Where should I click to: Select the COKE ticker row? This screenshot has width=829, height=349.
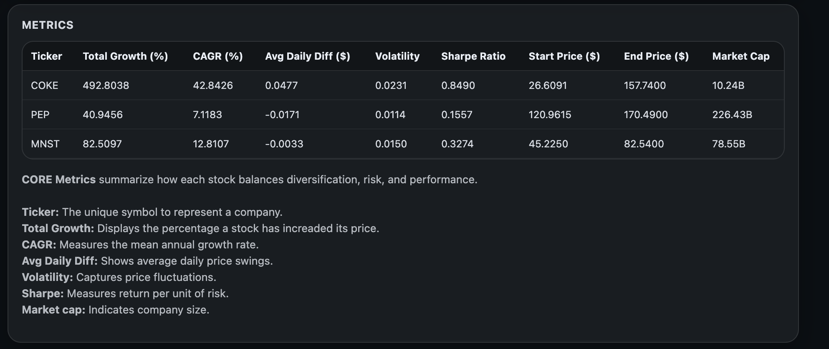click(45, 86)
